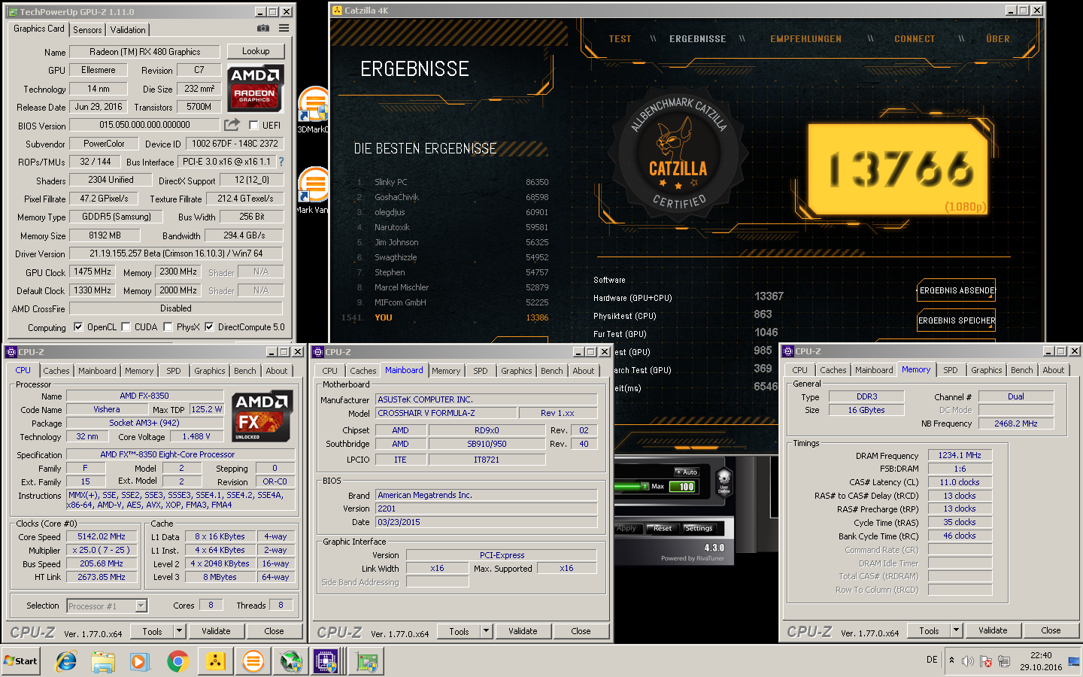Toggle the CUDA checkbox

(x=126, y=327)
